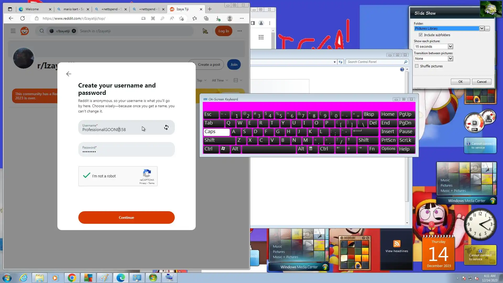503x283 pixels.
Task: Open Google Chrome from the taskbar
Action: 72,278
